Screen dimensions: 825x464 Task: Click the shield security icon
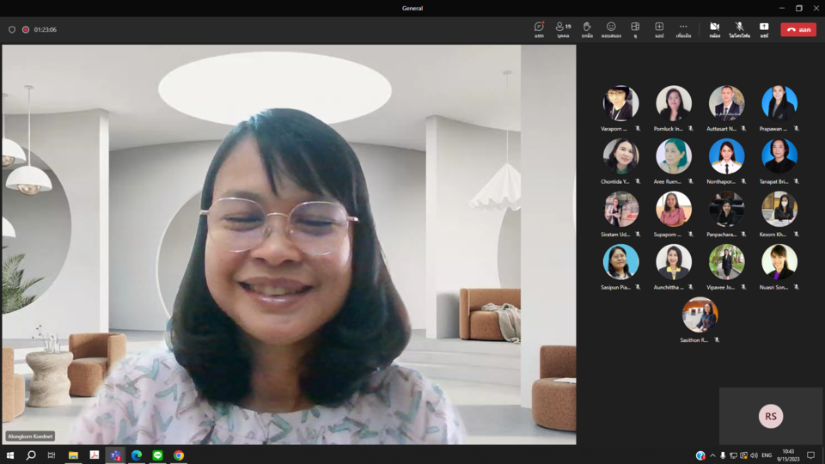12,29
